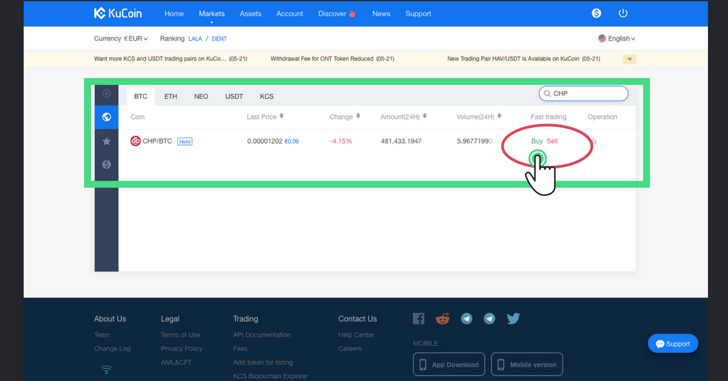The width and height of the screenshot is (728, 381).
Task: Open Discover in top navigation
Action: click(x=337, y=13)
